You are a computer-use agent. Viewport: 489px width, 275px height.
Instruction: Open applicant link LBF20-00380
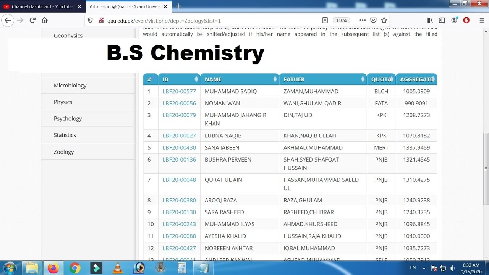pyautogui.click(x=179, y=200)
